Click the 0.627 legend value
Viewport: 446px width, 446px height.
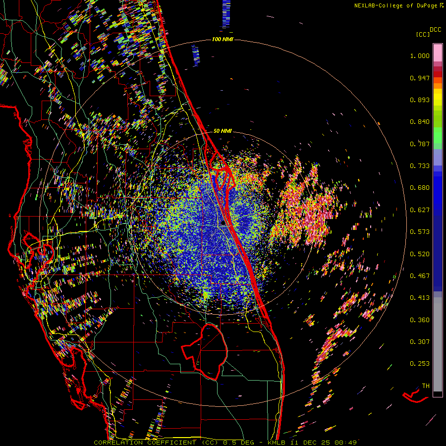coord(420,210)
